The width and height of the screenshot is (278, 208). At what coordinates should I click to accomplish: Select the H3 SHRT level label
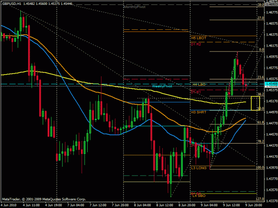click(x=198, y=112)
